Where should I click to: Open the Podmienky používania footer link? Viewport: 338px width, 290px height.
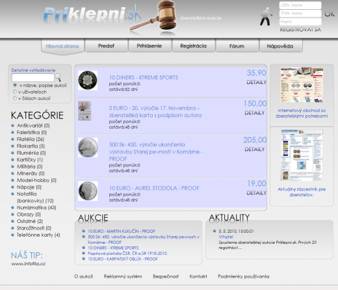(x=244, y=276)
